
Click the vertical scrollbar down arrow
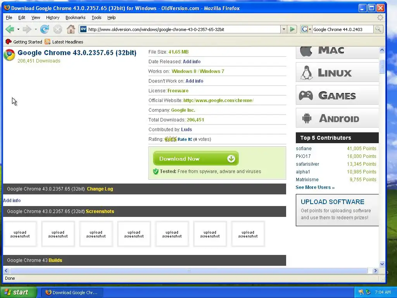[x=382, y=264]
